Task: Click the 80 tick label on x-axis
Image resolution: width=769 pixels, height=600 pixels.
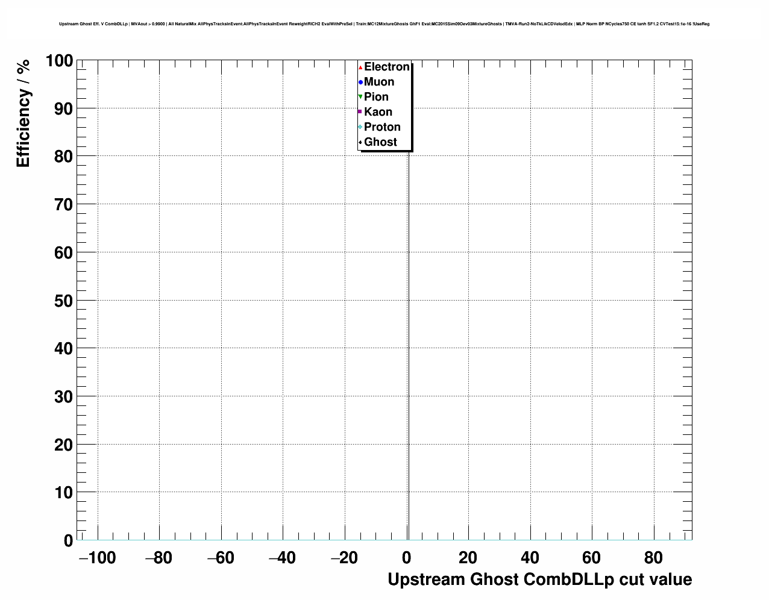Action: click(x=653, y=558)
